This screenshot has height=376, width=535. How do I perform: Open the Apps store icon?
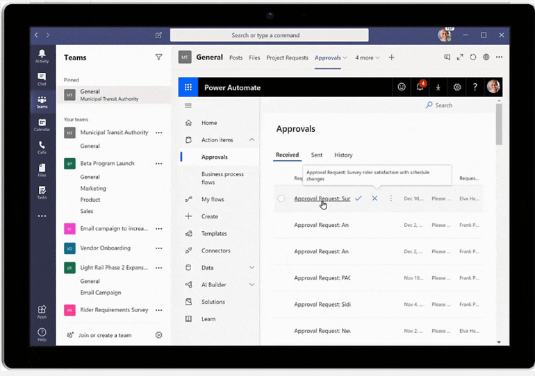click(42, 311)
